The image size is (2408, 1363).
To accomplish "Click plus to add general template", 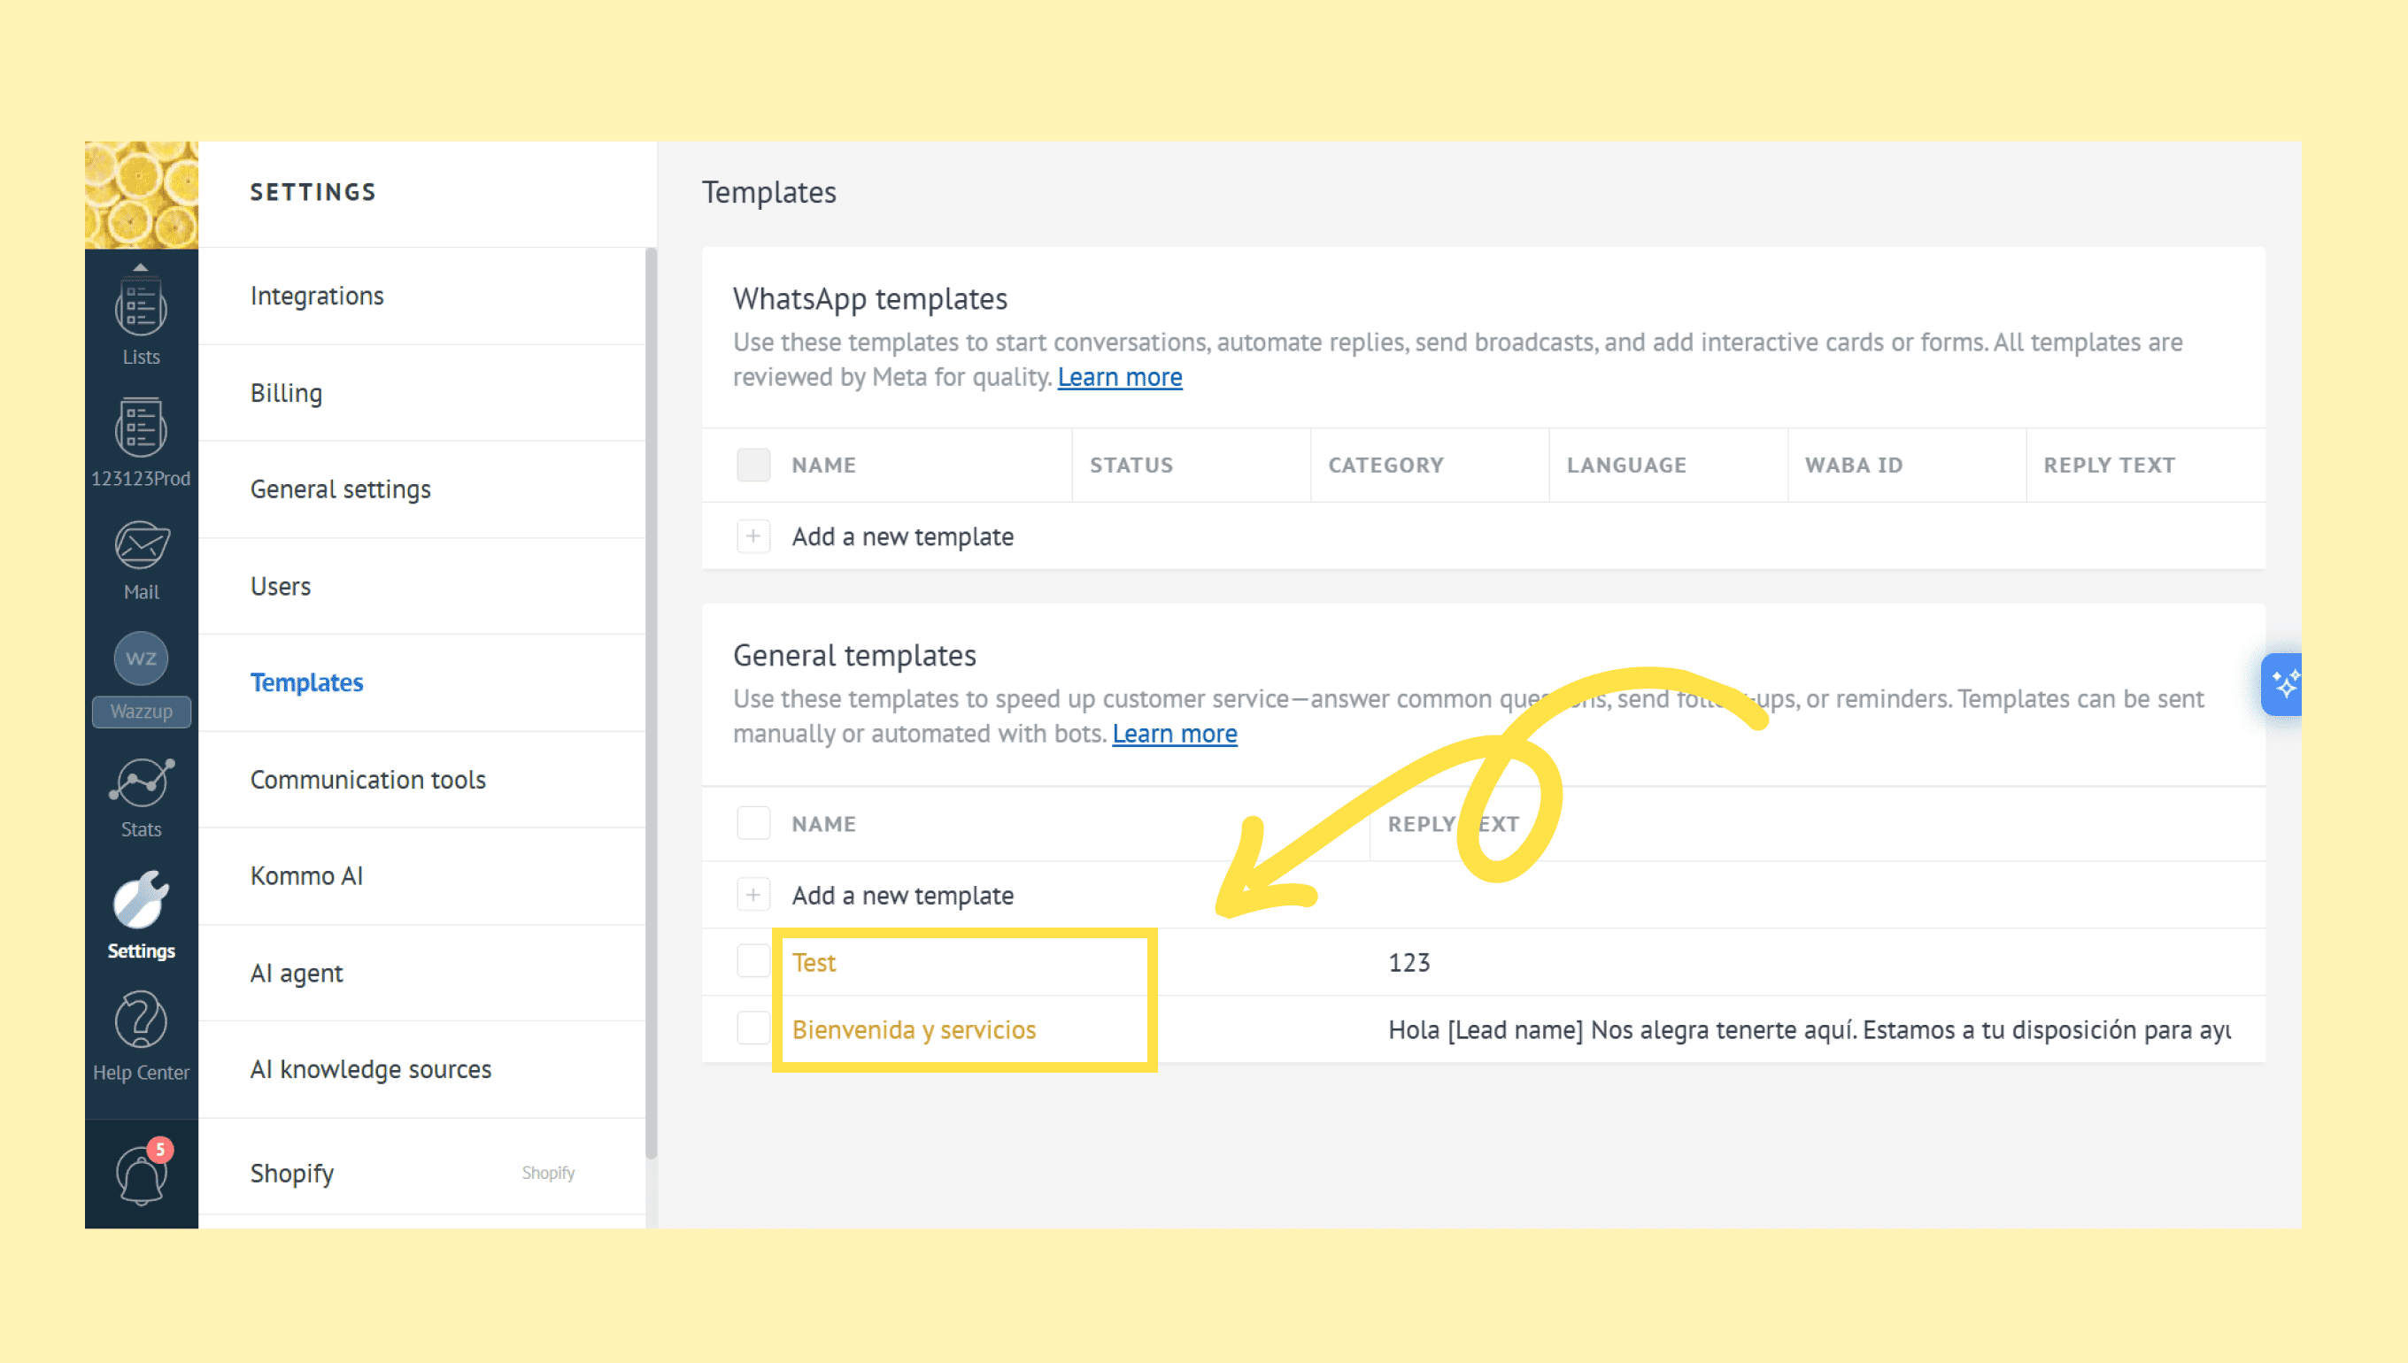I will point(752,895).
